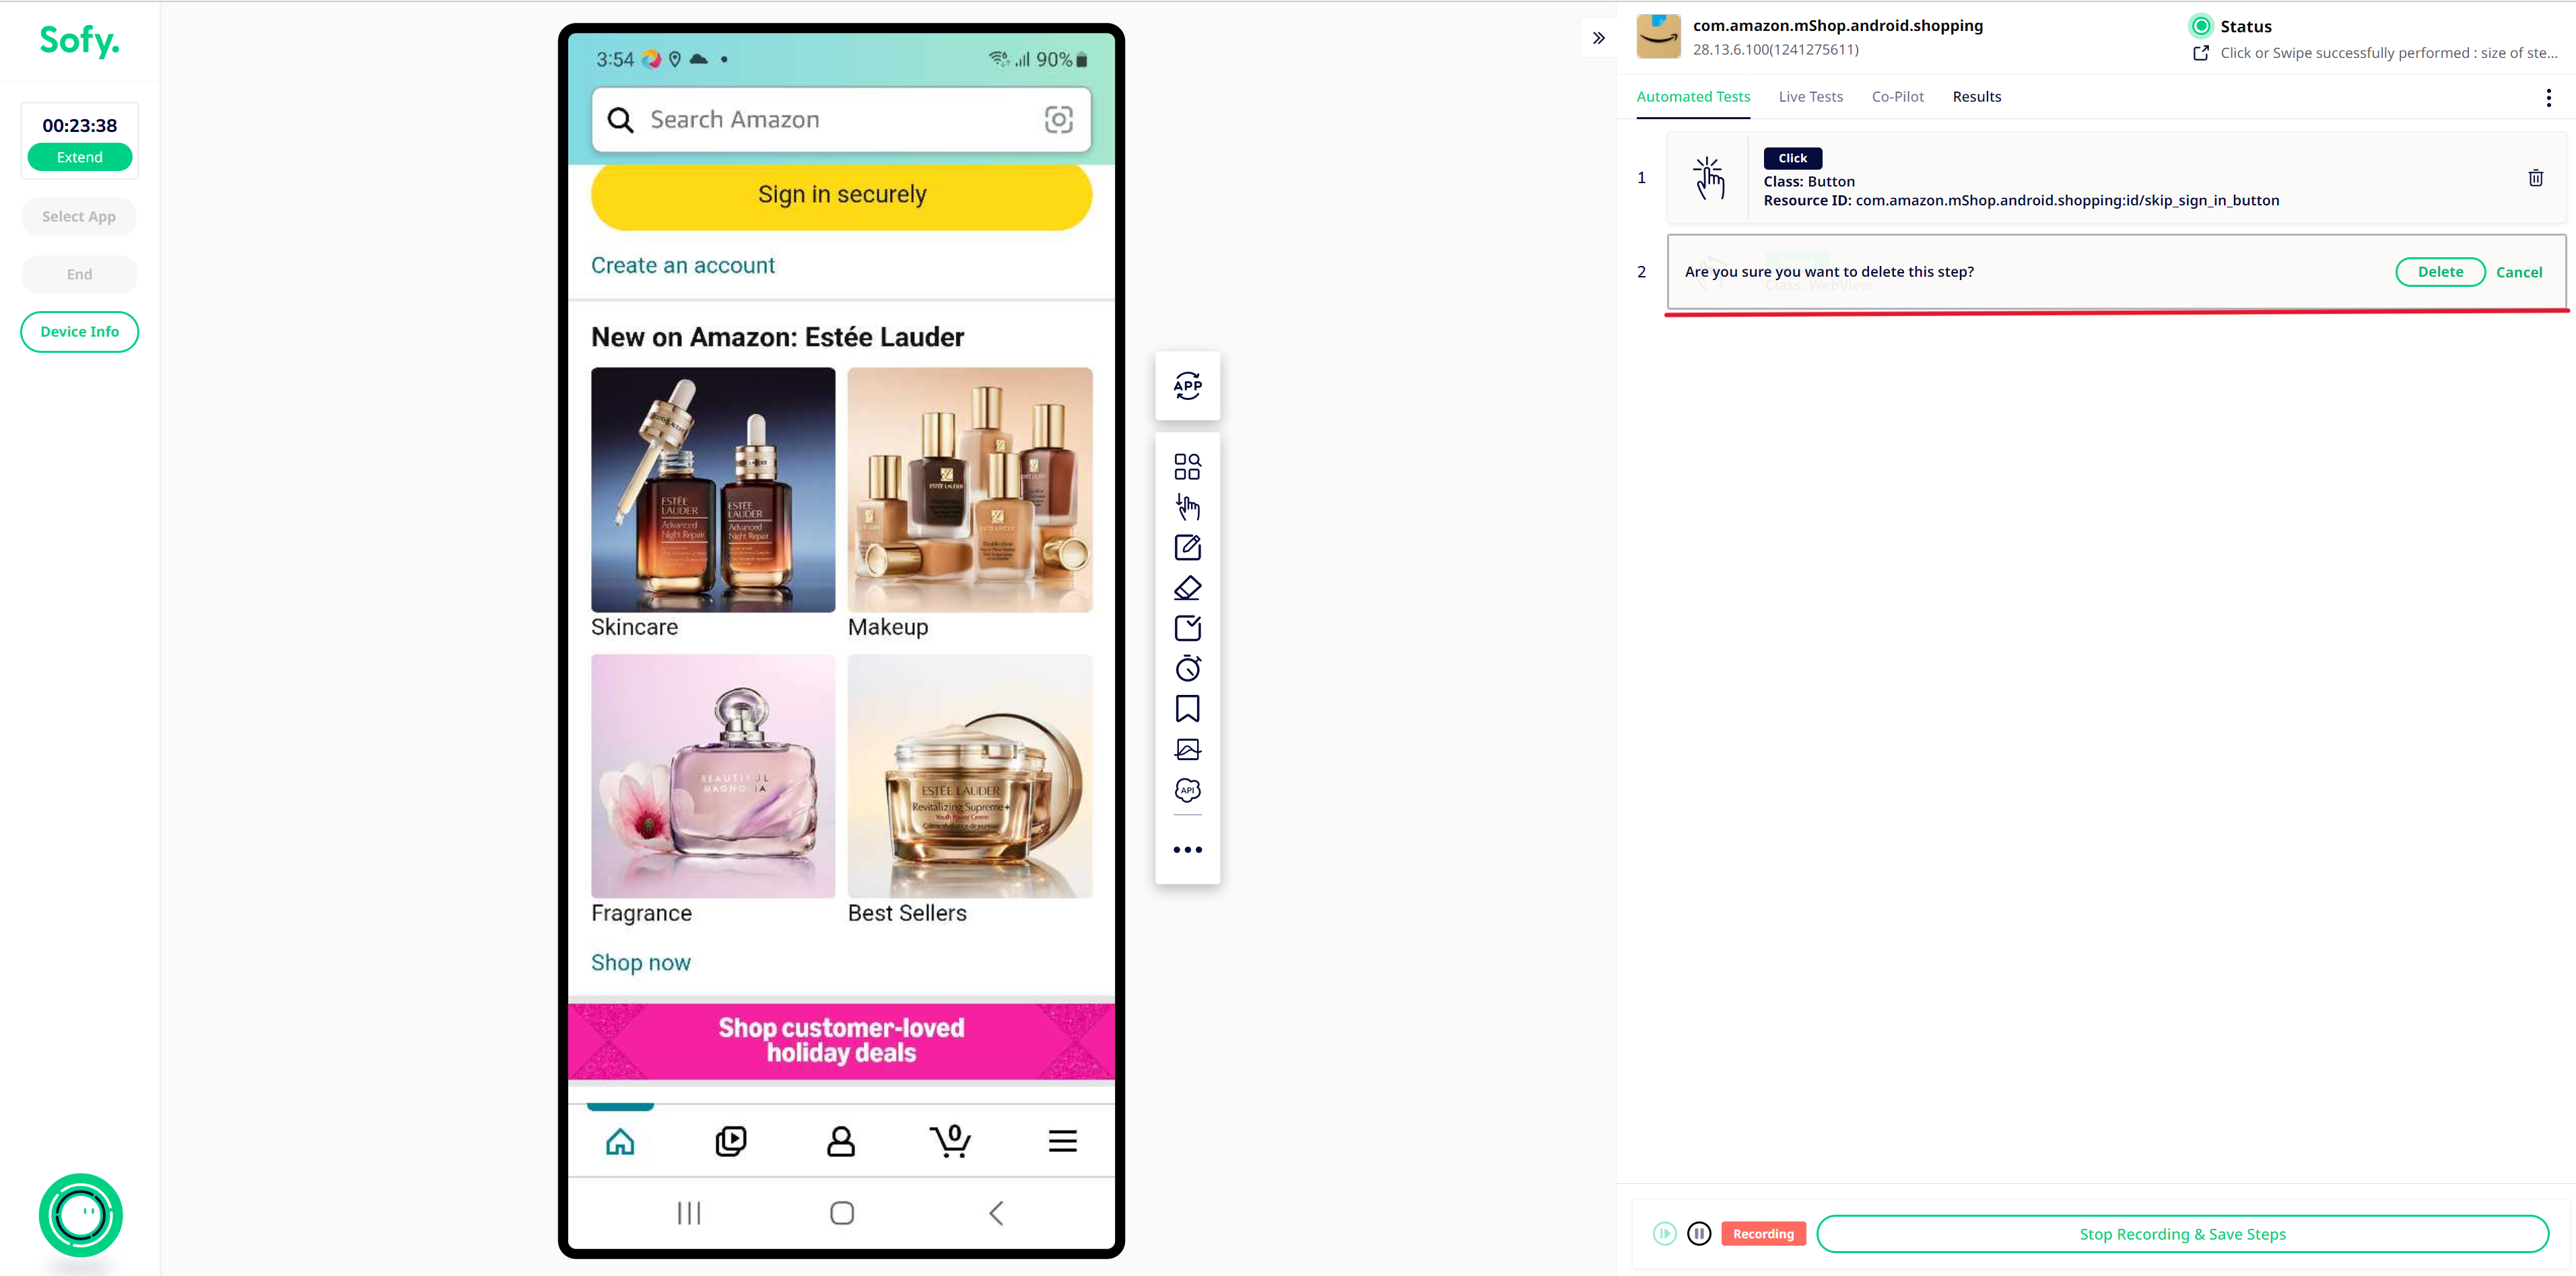The height and width of the screenshot is (1276, 2576).
Task: Switch to the Co-Pilot tab
Action: pyautogui.click(x=1896, y=95)
